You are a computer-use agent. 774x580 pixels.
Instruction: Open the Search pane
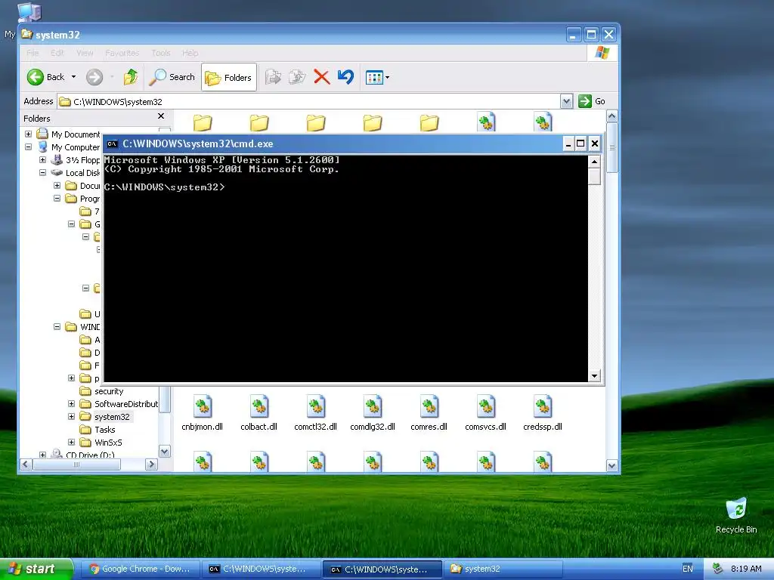pos(172,77)
